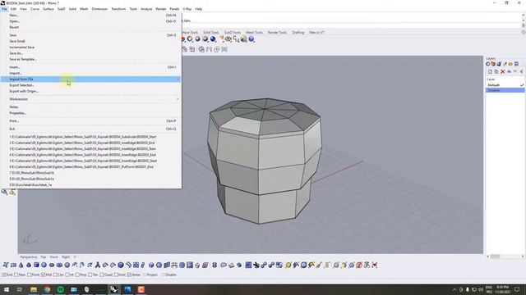Open File Explorer from taskbar
Image resolution: width=526 pixels, height=295 pixels.
pos(34,289)
